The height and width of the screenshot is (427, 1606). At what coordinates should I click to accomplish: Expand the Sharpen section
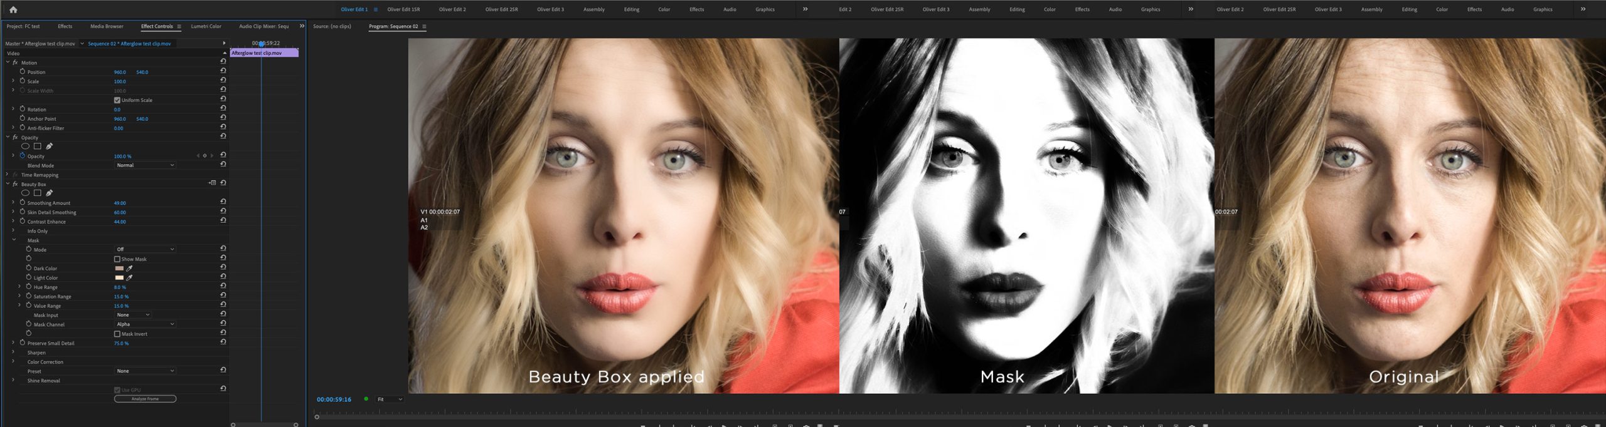point(13,352)
